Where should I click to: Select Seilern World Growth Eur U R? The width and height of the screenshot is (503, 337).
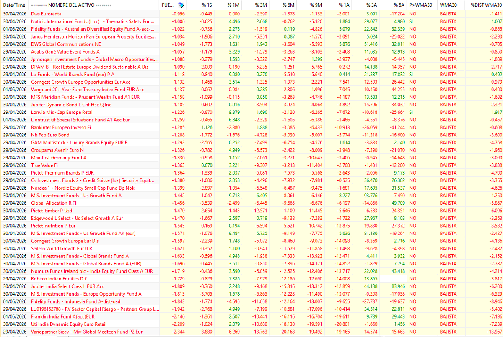(x=251, y=248)
